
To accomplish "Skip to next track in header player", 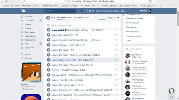I will [x=93, y=11].
